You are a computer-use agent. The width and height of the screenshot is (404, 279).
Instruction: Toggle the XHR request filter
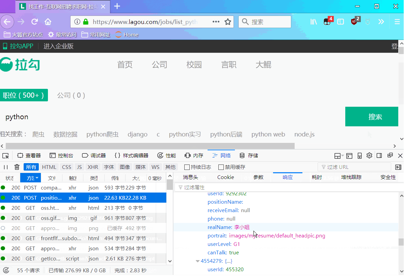92,167
